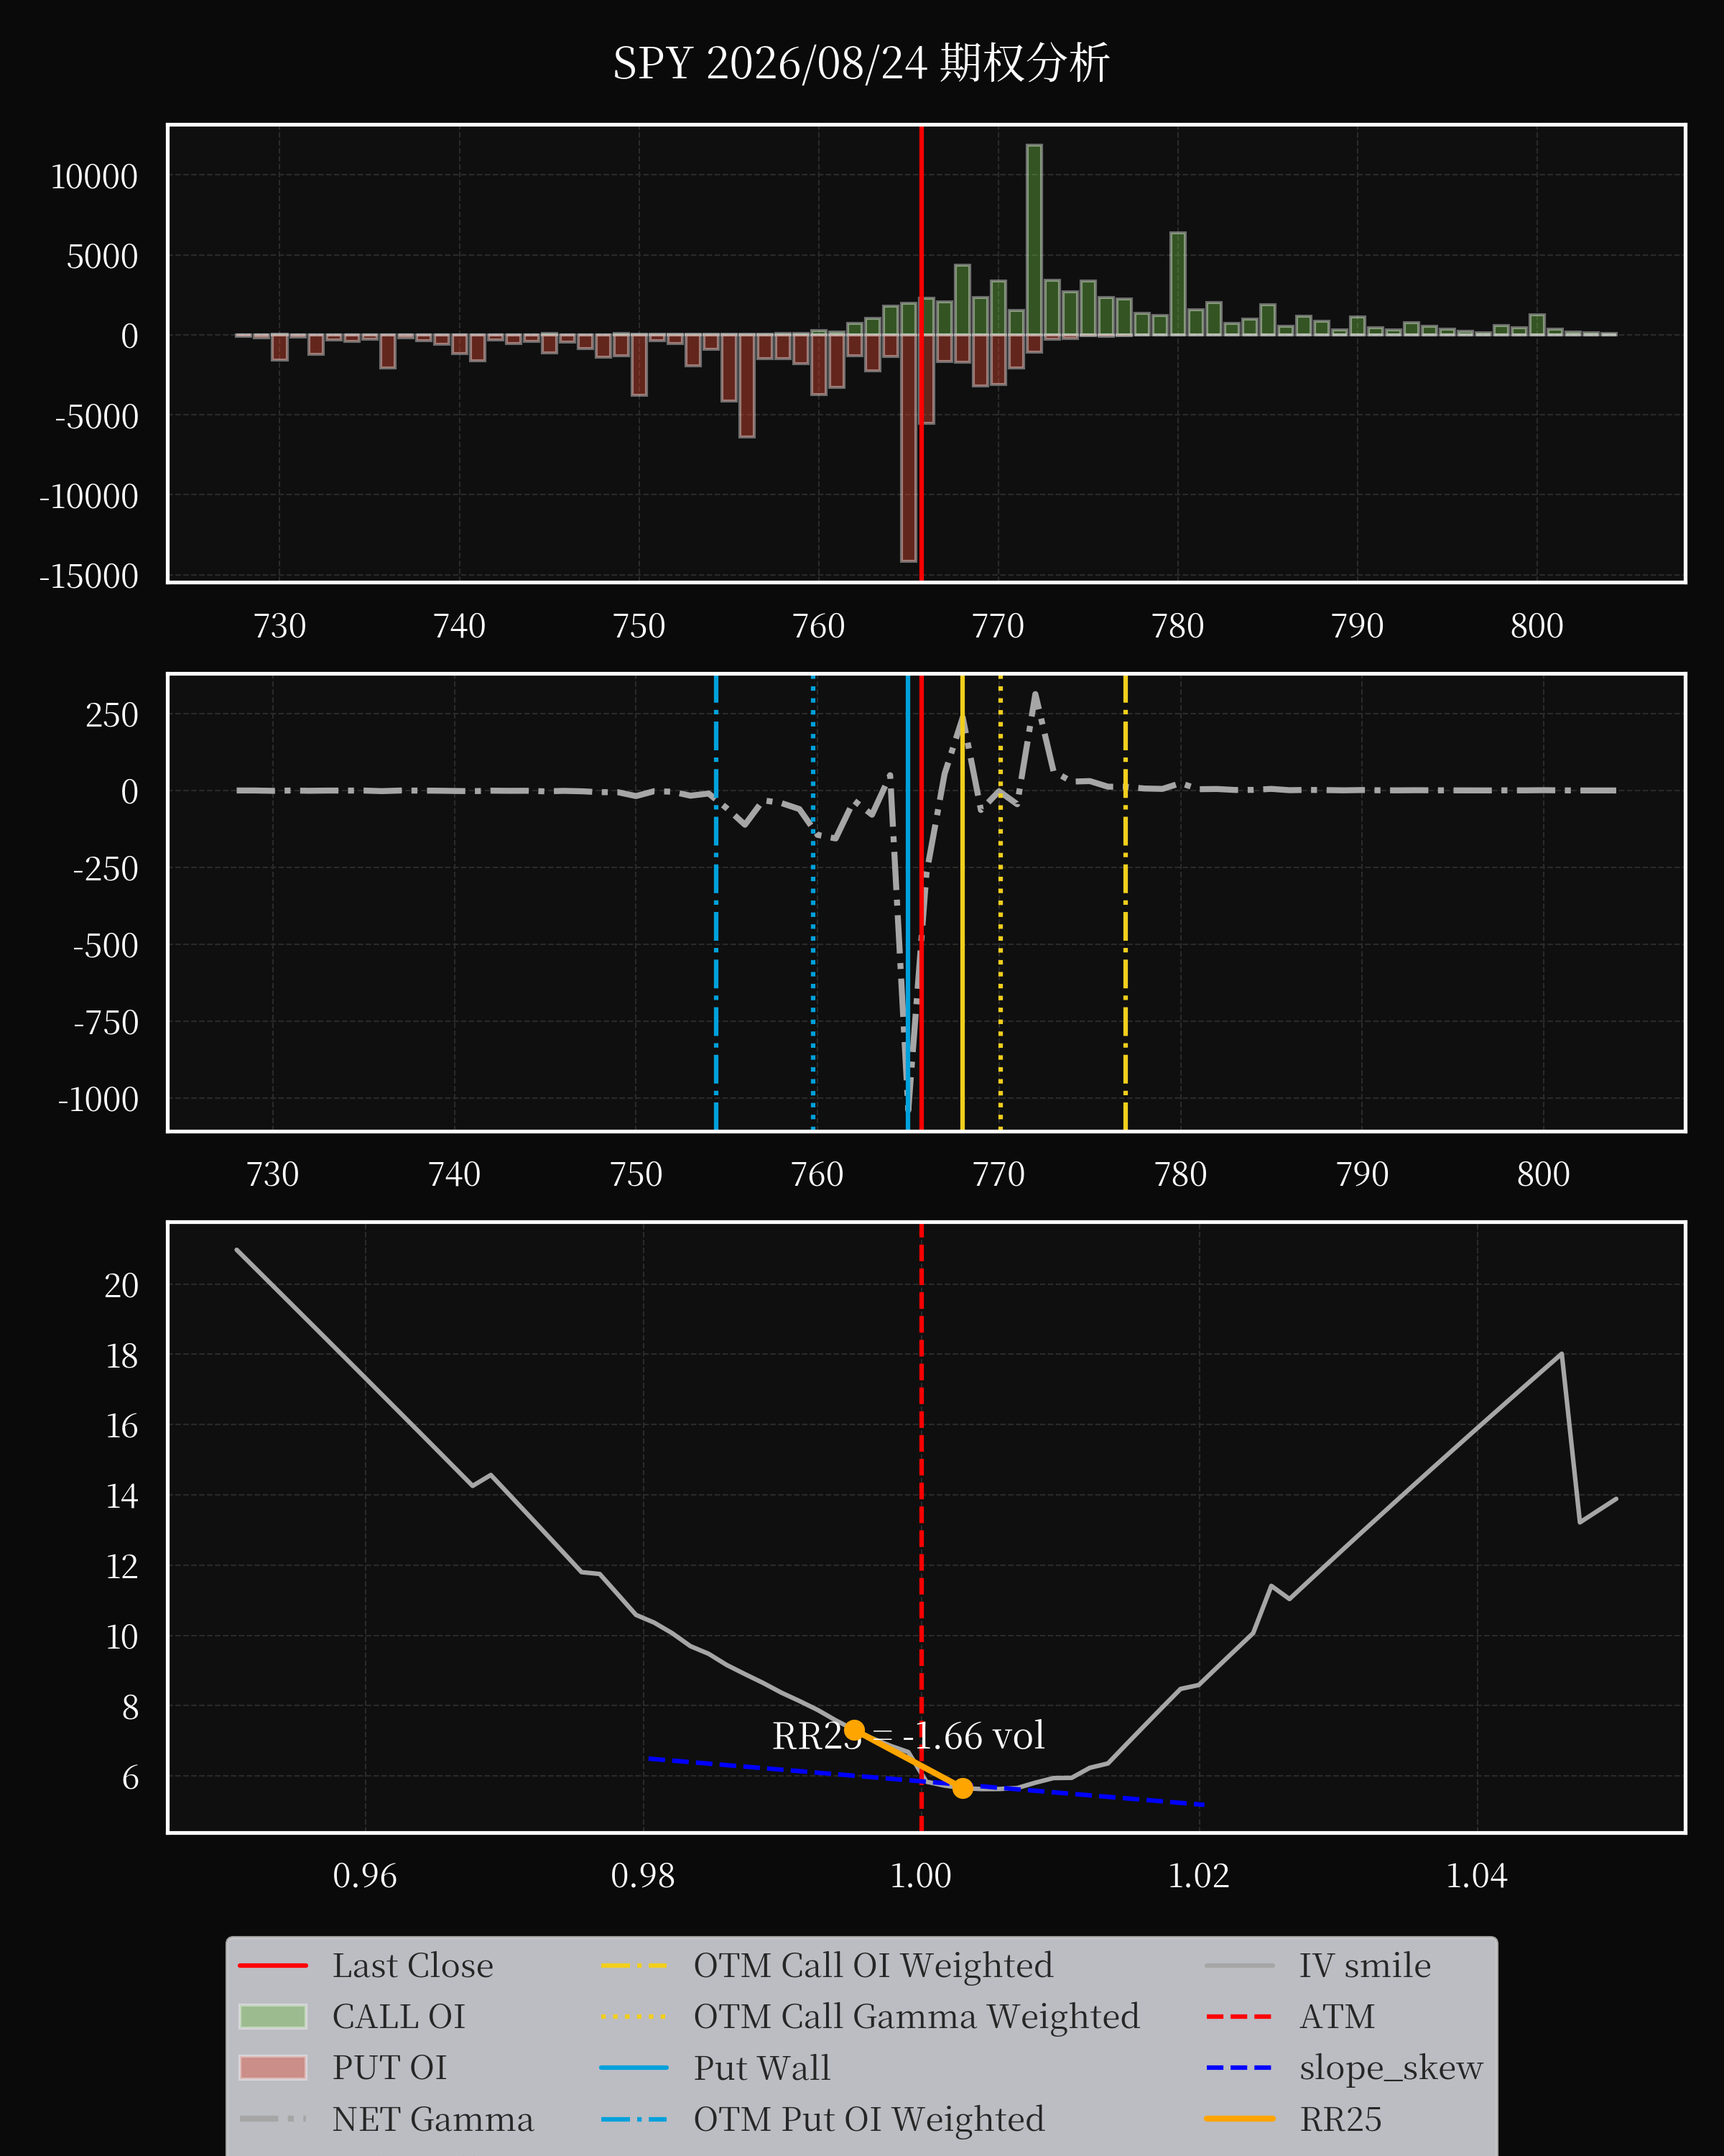The image size is (1724, 2156).
Task: Select the "NET Gamma" legend label
Action: 432,2118
